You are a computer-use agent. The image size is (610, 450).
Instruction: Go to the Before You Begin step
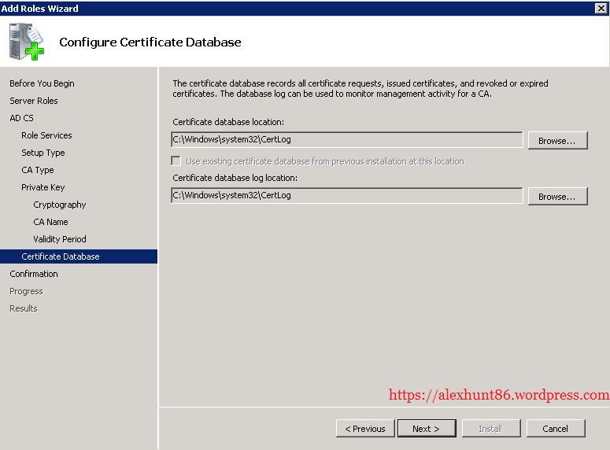tap(42, 83)
